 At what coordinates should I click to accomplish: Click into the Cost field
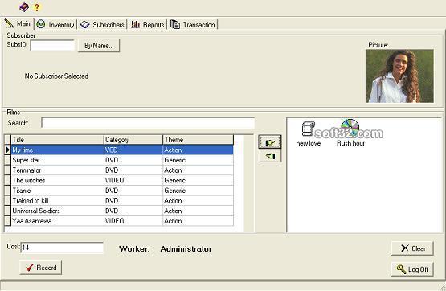(62, 248)
